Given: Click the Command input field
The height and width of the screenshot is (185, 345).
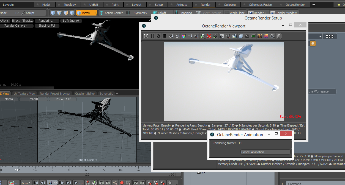Looking at the screenshot, I should 315,184.
